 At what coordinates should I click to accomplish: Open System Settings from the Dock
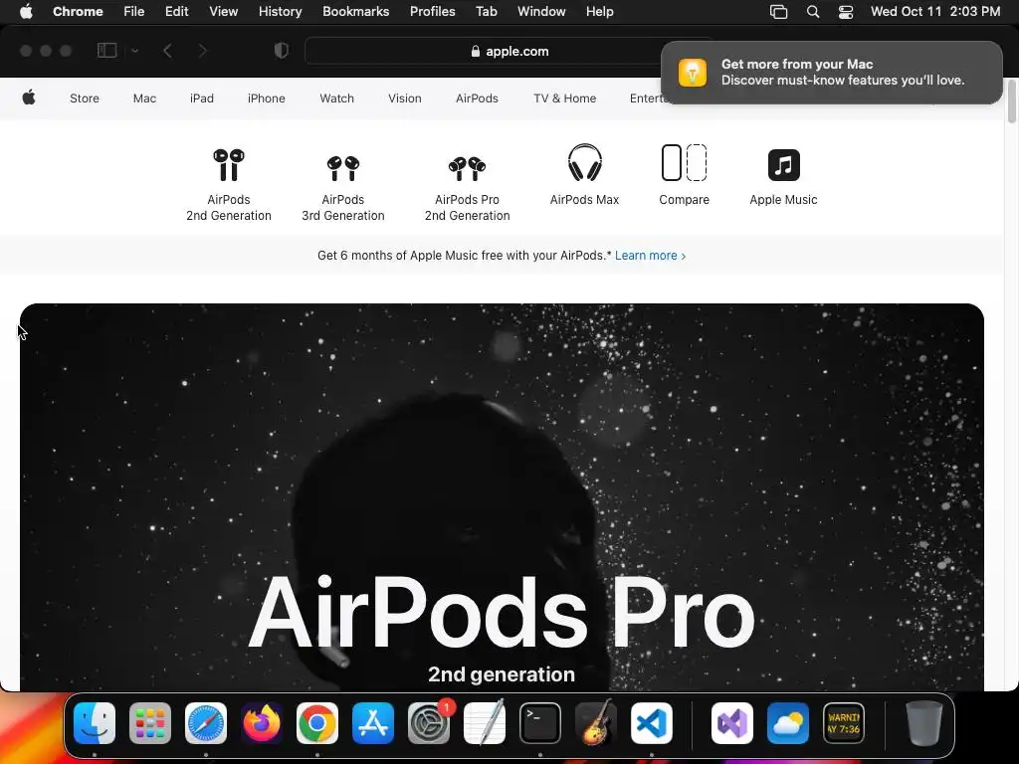click(x=429, y=723)
